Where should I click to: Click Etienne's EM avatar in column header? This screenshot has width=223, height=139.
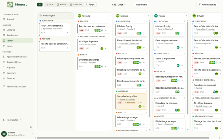(x=118, y=16)
